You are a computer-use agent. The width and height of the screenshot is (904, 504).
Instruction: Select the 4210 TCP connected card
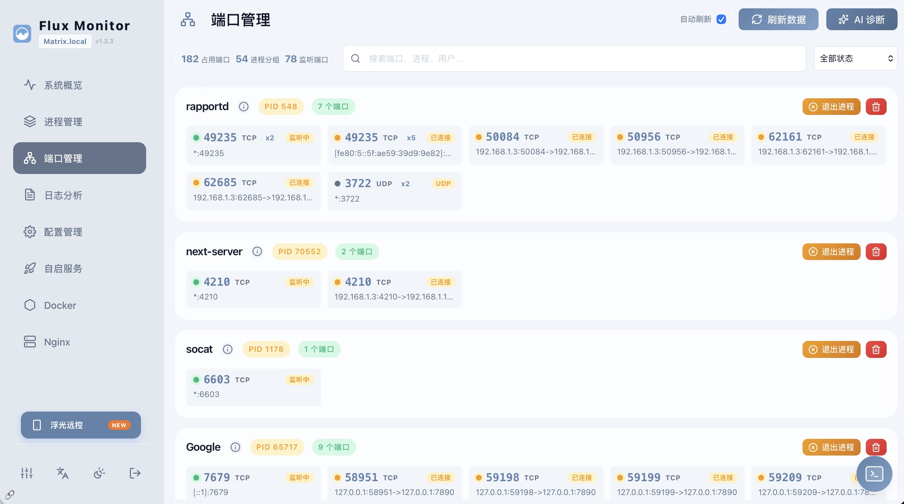(x=395, y=289)
